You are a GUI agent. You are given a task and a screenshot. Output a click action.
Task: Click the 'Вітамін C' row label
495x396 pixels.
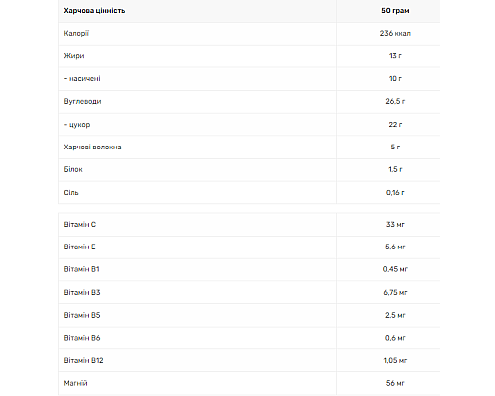coord(80,225)
